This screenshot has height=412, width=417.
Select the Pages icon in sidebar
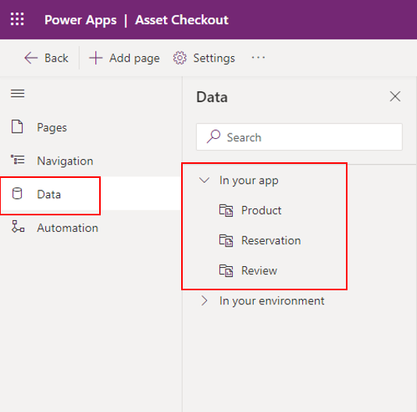point(17,126)
